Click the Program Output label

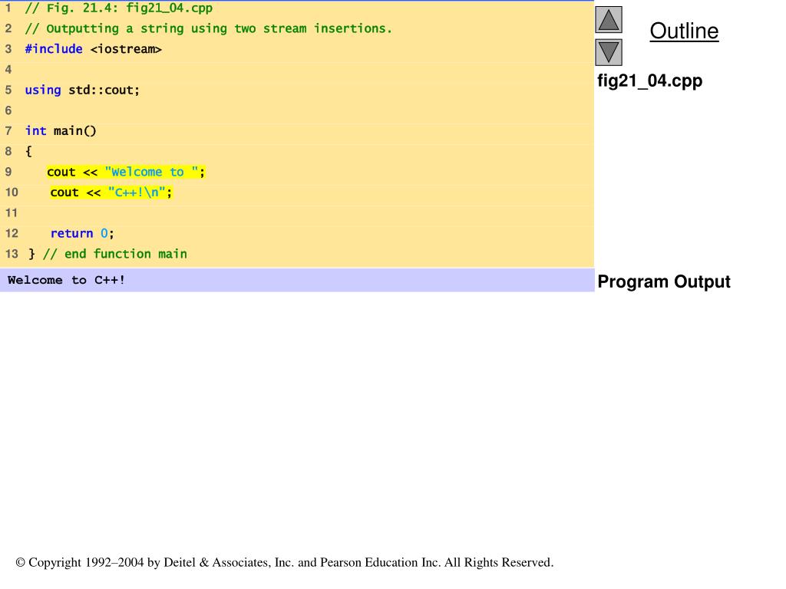point(664,281)
